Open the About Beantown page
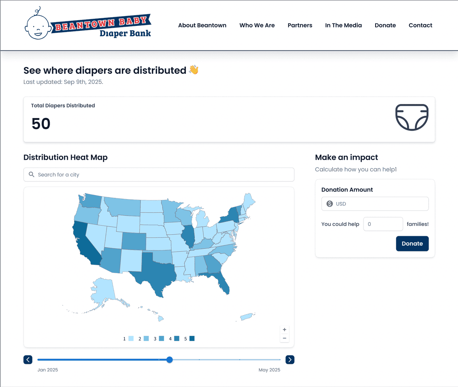 coord(202,25)
